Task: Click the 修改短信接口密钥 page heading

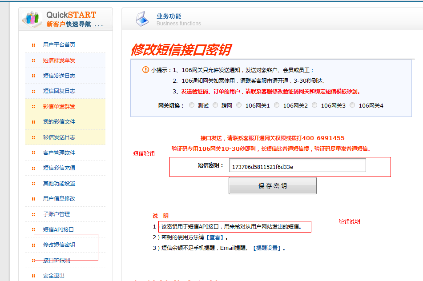Action: [181, 50]
